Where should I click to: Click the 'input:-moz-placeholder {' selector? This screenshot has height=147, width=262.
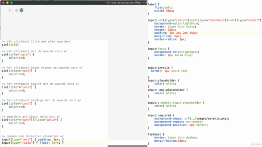coord(168,90)
